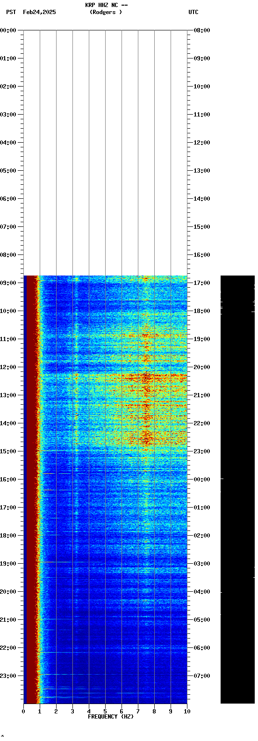The image size is (258, 741).
Task: Click the PST '12:00' time label
Action: click(8, 367)
